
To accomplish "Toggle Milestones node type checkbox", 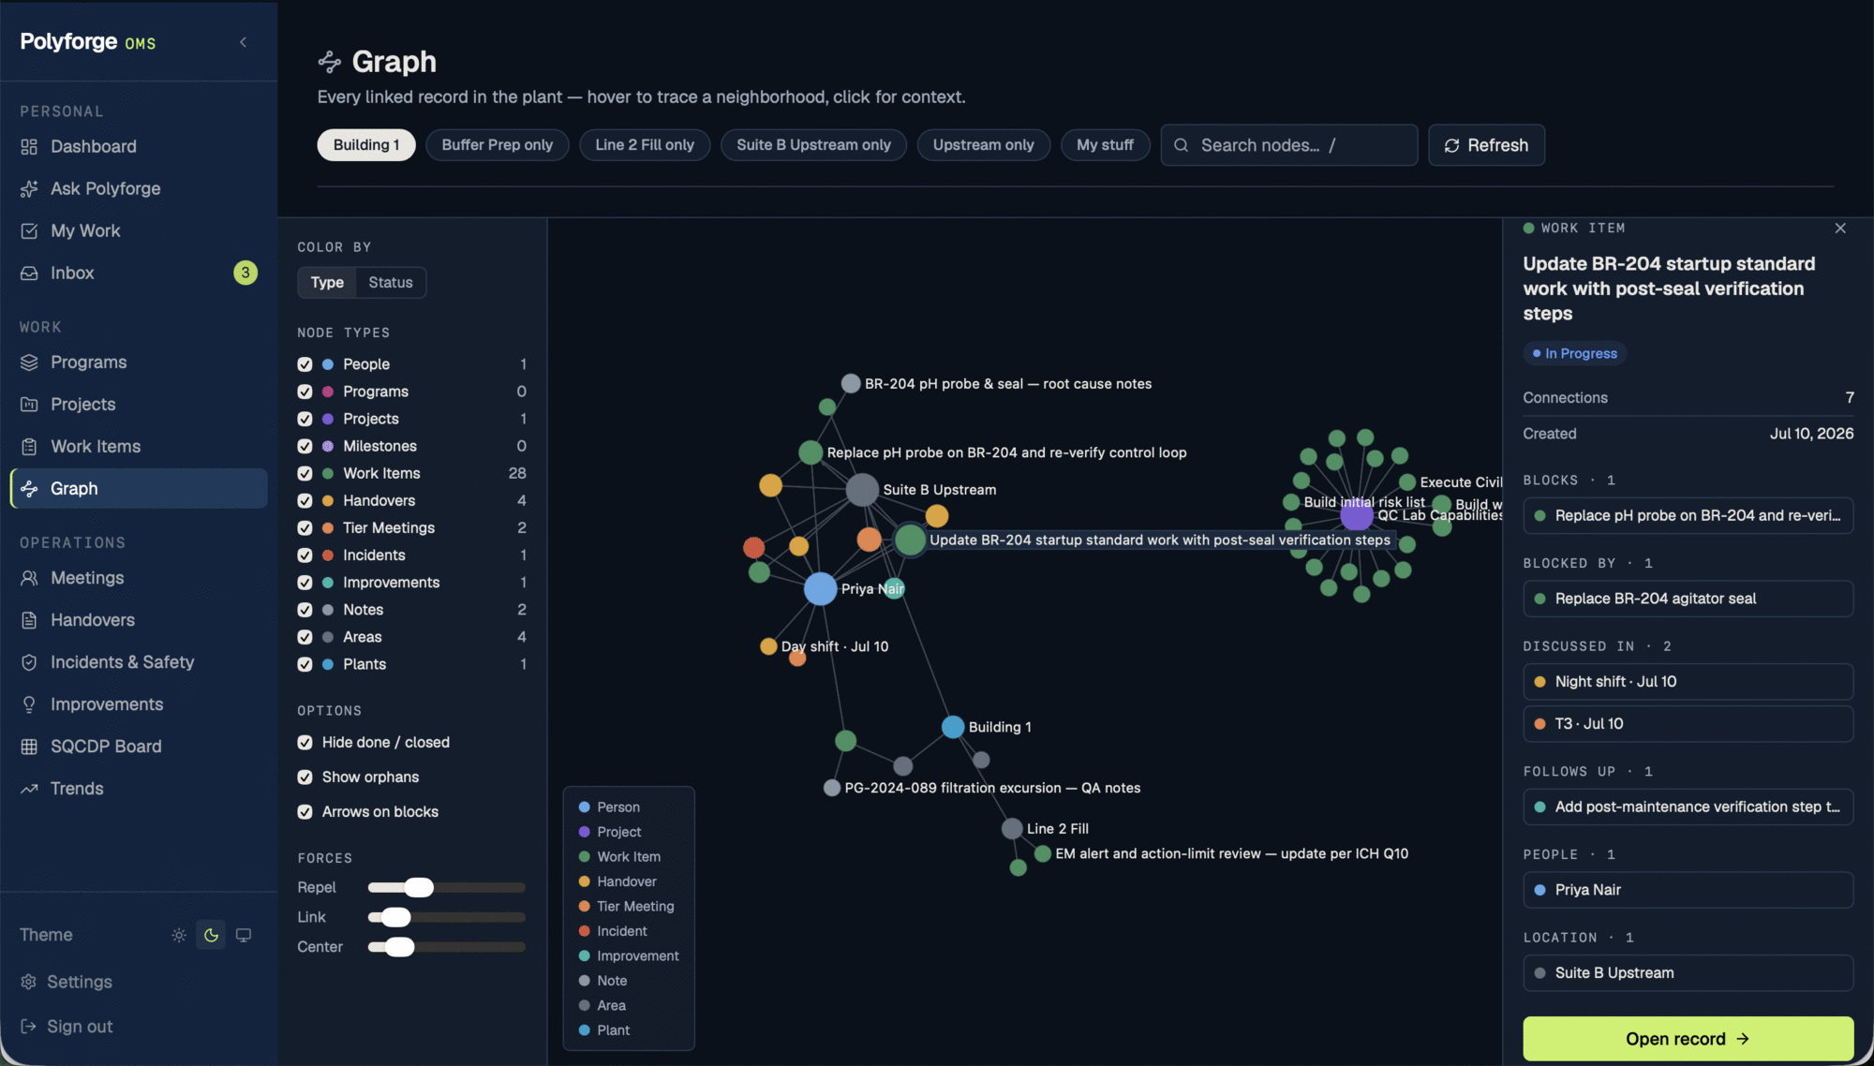I will point(305,446).
